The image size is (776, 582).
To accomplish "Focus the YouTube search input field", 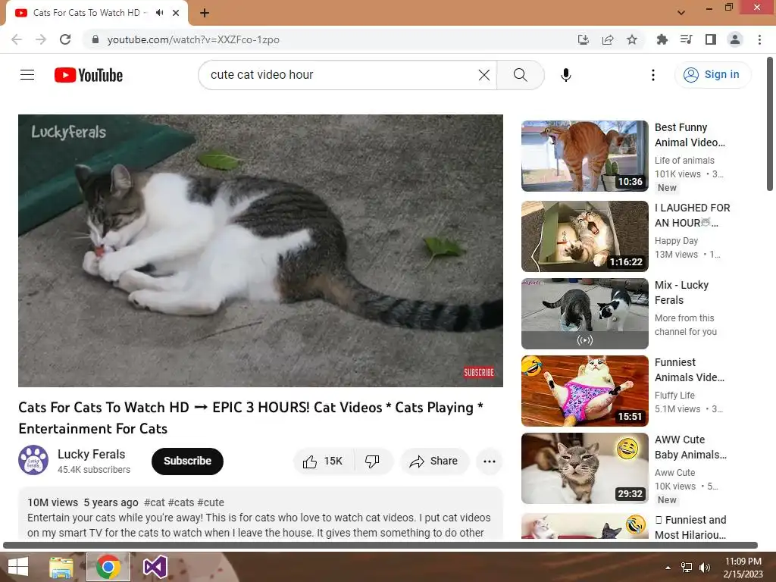I will [342, 75].
